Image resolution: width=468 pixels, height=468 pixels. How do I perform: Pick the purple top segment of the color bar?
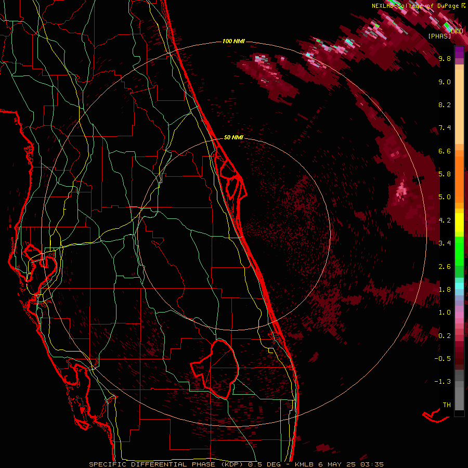[459, 52]
